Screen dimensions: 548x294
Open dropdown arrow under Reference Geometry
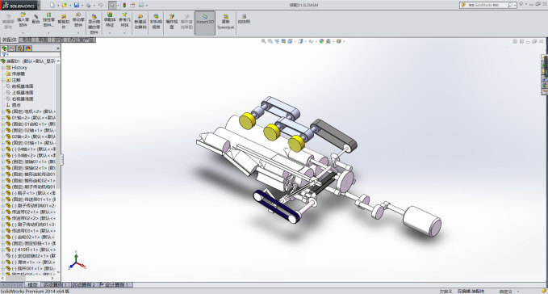pos(124,33)
